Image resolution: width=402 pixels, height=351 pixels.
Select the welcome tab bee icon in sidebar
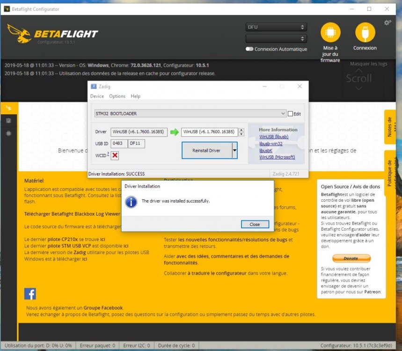coord(9,108)
